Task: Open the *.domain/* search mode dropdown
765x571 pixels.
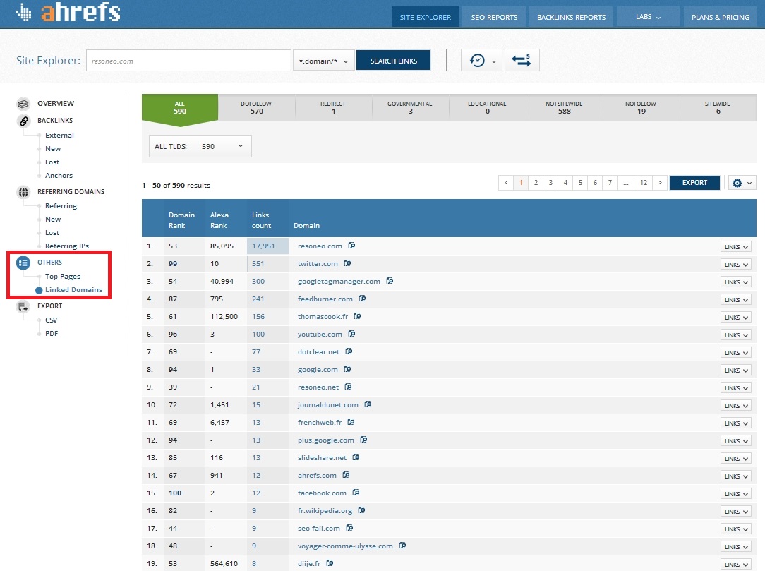Action: [x=323, y=61]
